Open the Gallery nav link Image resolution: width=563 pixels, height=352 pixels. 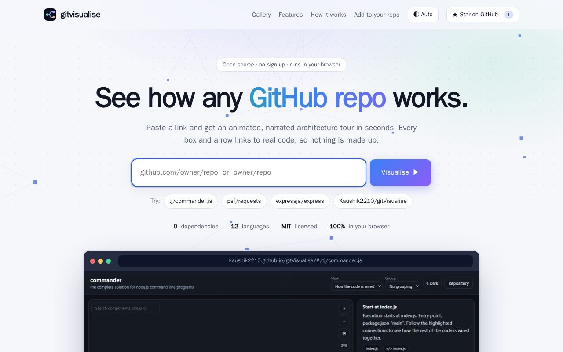pos(261,15)
